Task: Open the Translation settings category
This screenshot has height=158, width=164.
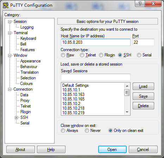Action: 29,72
